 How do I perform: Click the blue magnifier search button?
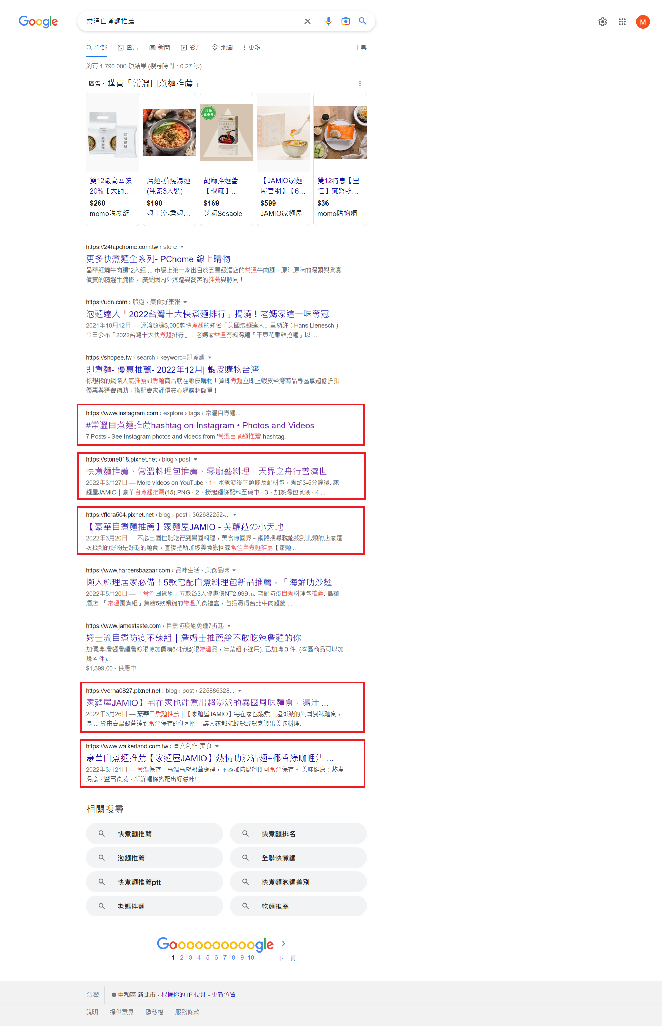coord(362,21)
